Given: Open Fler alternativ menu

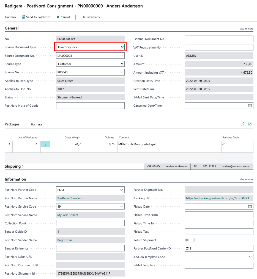Looking at the screenshot, I should click(91, 17).
